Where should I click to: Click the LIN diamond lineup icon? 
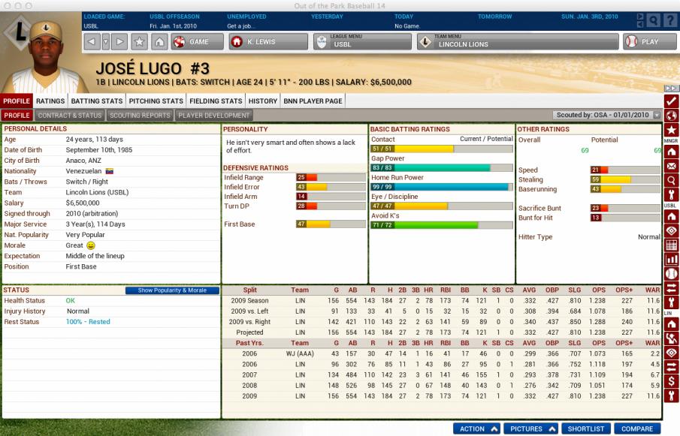pyautogui.click(x=671, y=353)
